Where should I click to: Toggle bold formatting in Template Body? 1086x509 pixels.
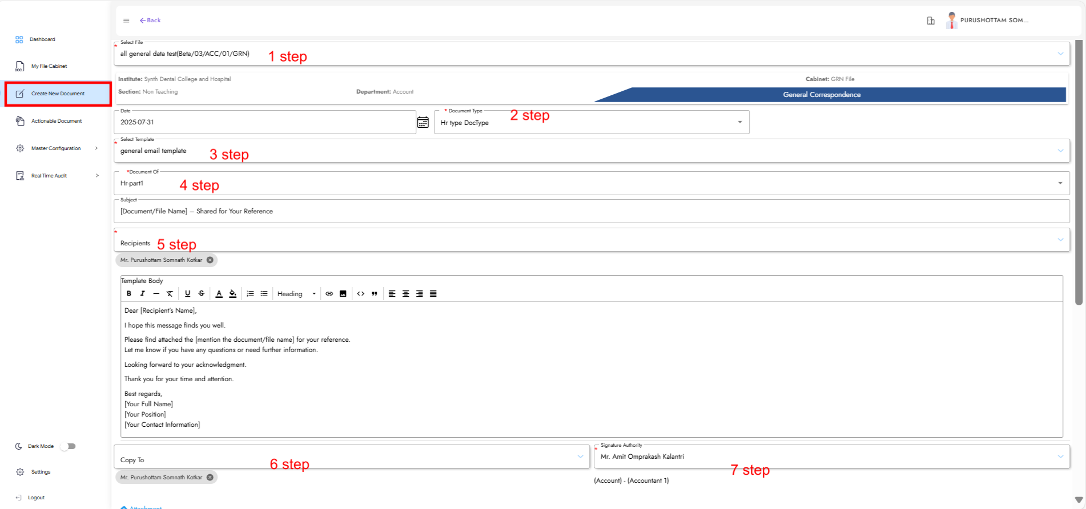click(129, 293)
